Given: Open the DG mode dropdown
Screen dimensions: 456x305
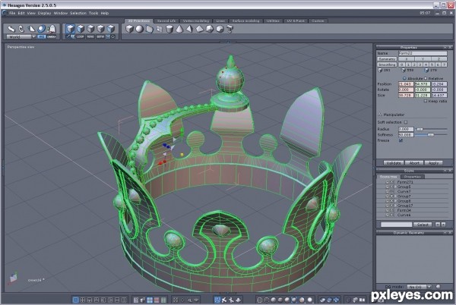Looking at the screenshot, I should [x=429, y=287].
